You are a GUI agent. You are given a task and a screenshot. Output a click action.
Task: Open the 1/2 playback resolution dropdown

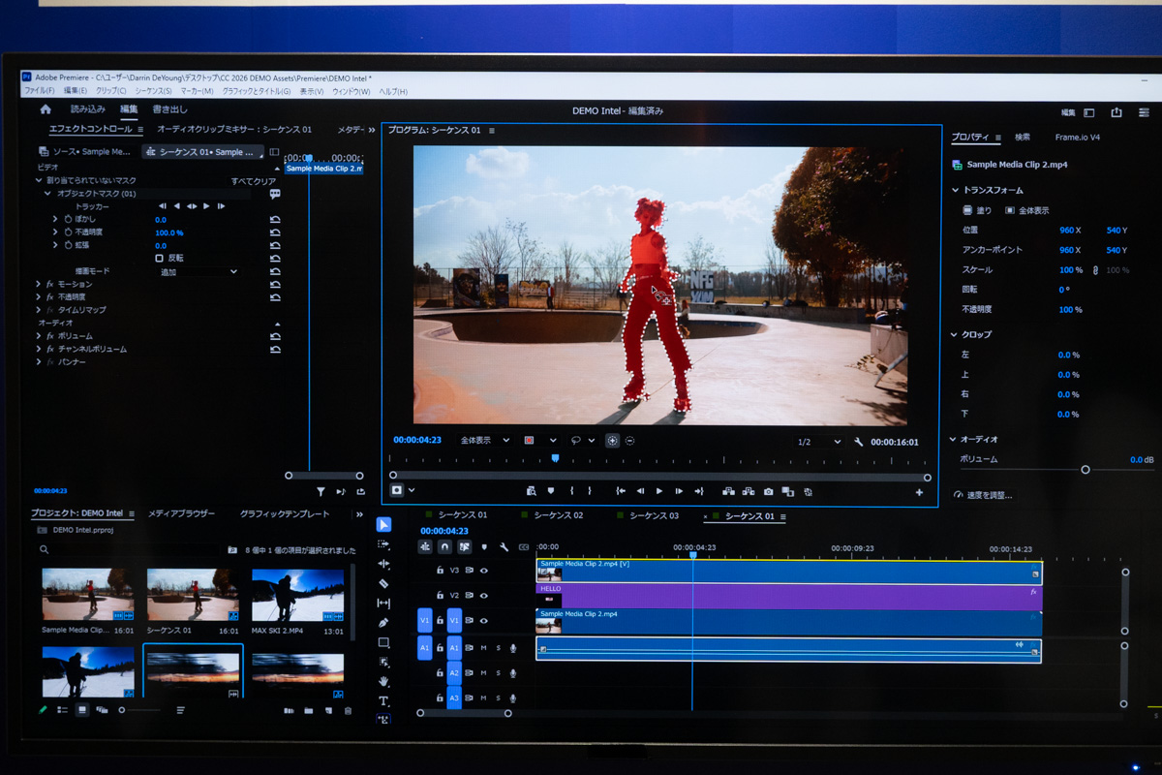(818, 442)
